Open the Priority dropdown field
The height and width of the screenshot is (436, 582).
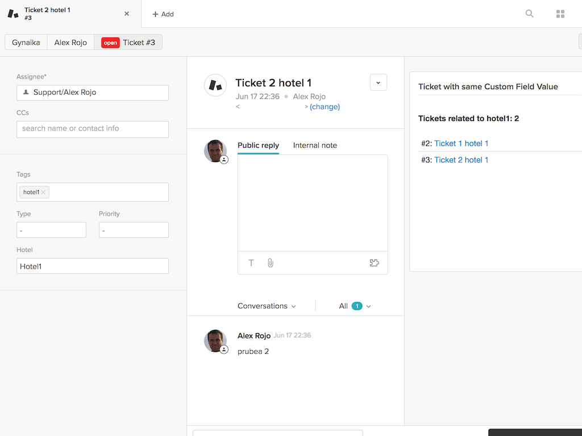134,230
